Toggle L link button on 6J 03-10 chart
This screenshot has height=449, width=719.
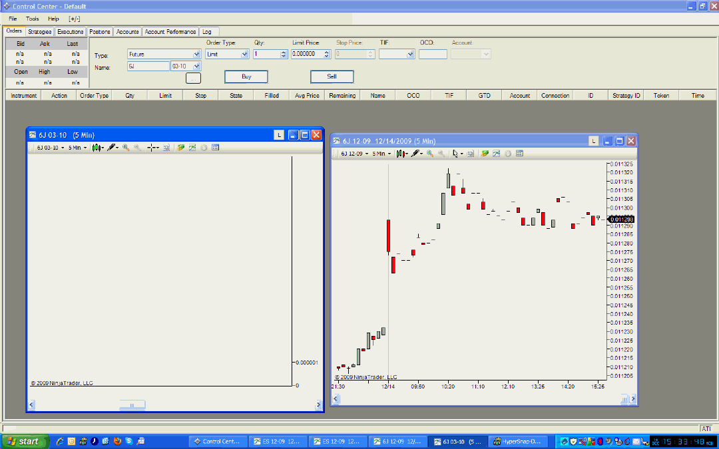coord(279,135)
